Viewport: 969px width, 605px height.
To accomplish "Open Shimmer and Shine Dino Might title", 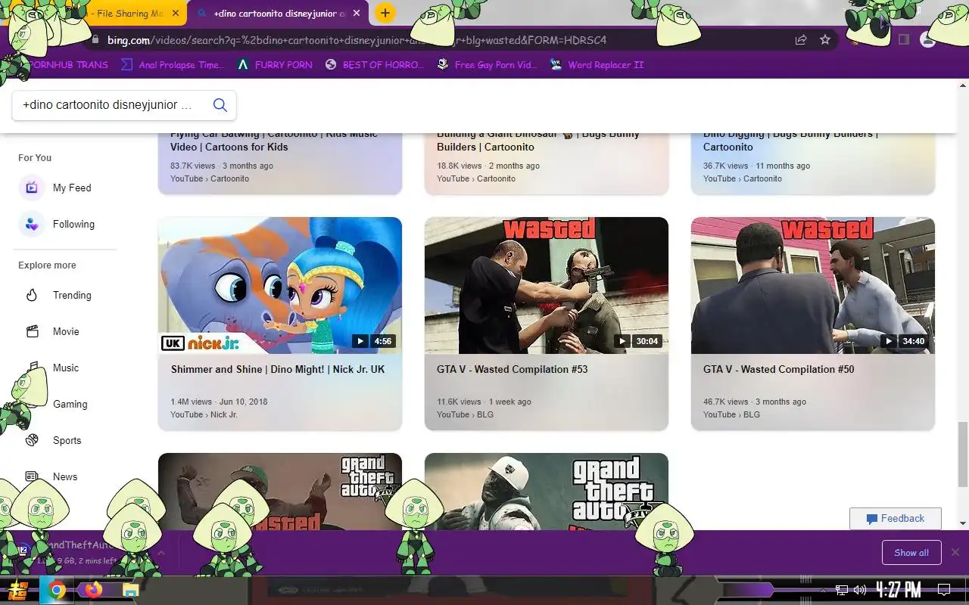I will point(278,369).
